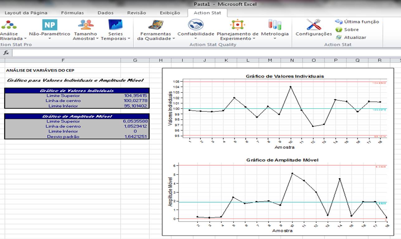Switch to the Action Stat ribbon tab
The image size is (401, 239).
(x=207, y=13)
